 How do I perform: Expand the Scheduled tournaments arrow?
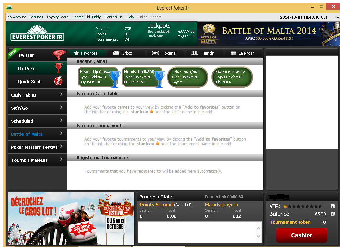click(x=61, y=120)
